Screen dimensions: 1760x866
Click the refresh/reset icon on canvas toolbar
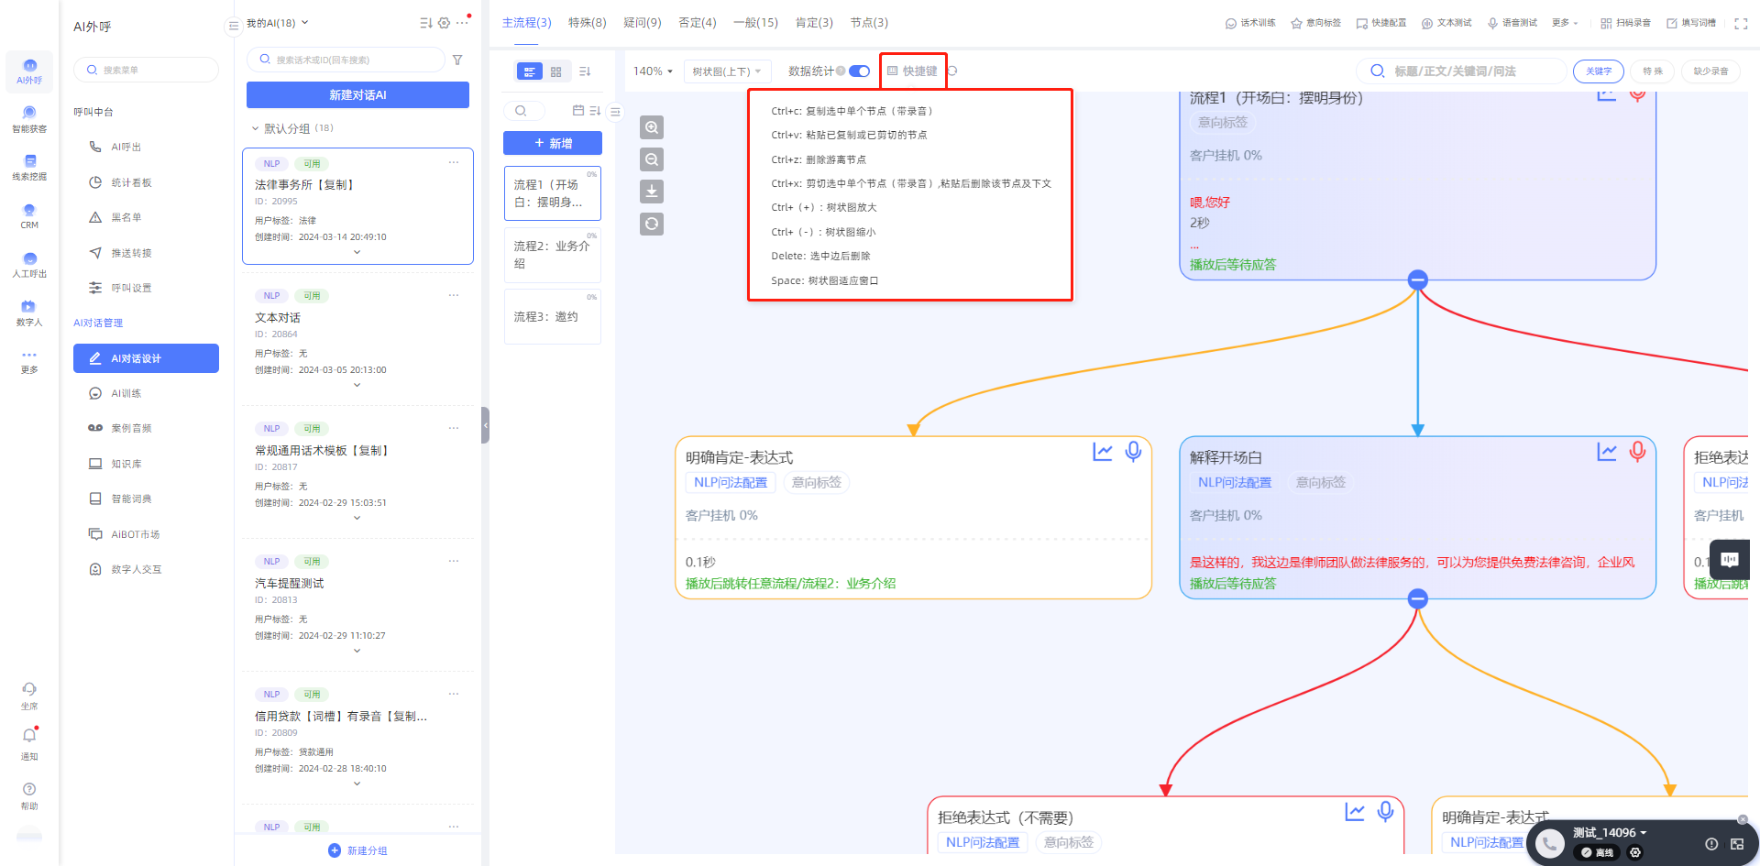pos(652,224)
